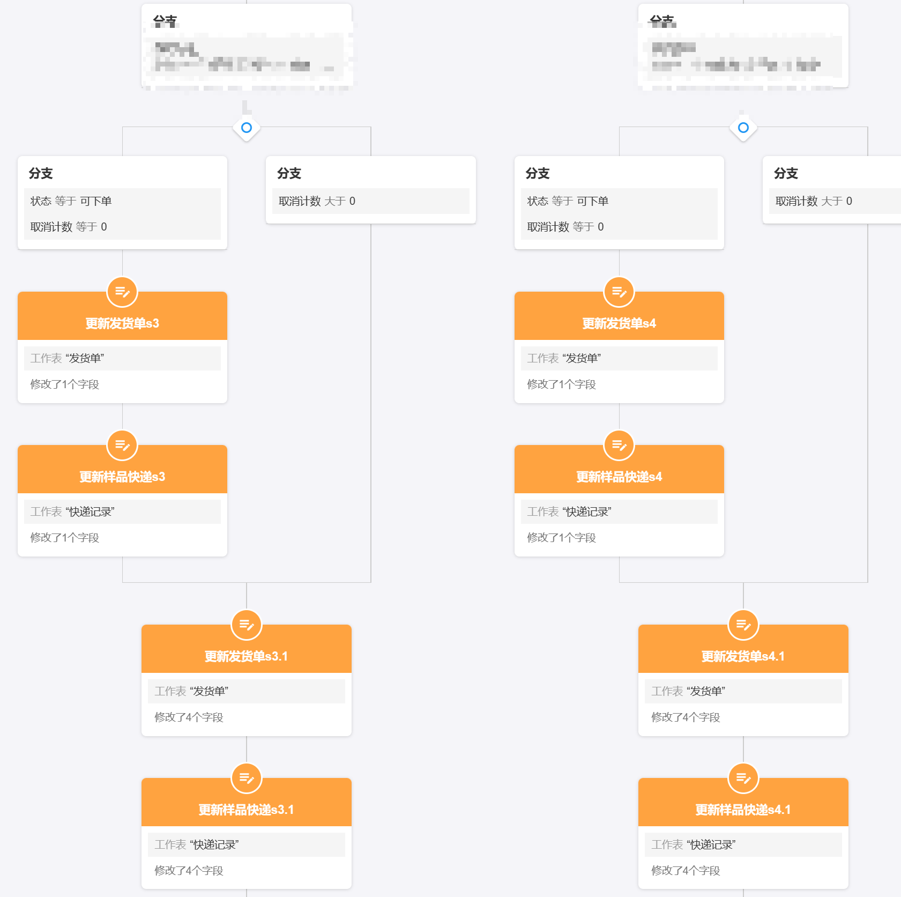Click edit icon above 更新发货单s3.1 node

(x=247, y=625)
